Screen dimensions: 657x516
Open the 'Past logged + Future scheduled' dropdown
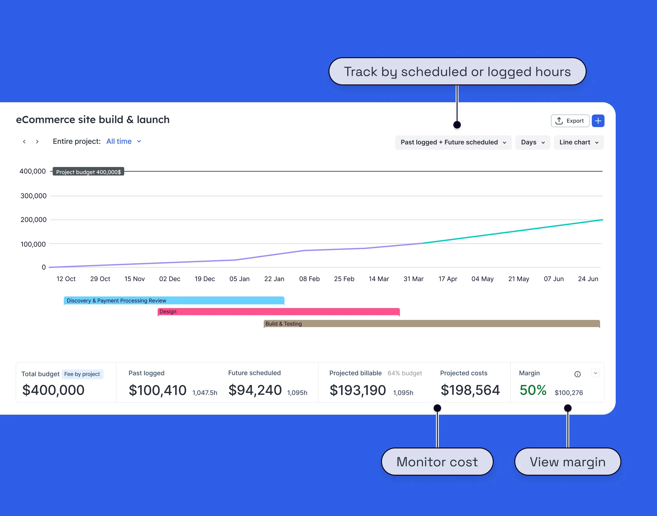(453, 142)
